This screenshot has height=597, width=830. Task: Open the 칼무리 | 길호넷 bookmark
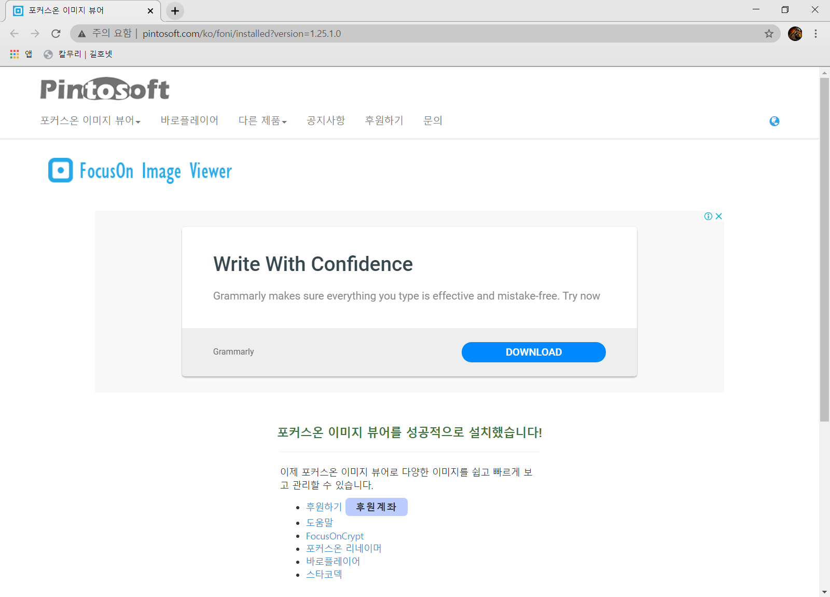[78, 54]
